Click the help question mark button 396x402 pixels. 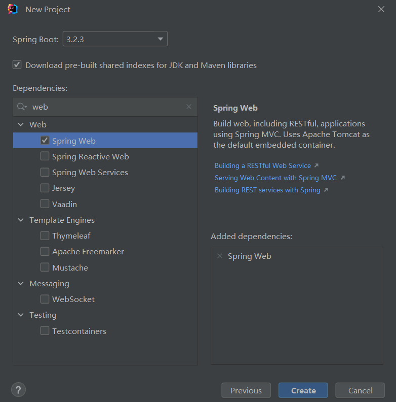[18, 390]
